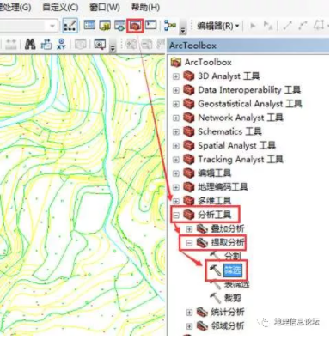Click the 邻域分析 toolset icon

(x=202, y=325)
